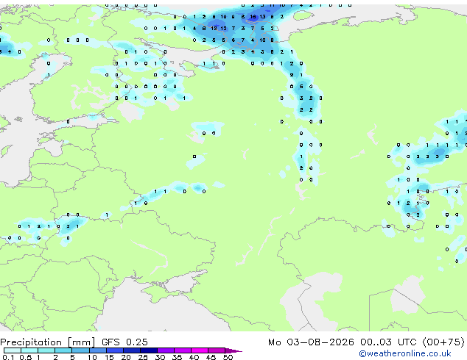Click the '(00+75)' forecast offset text
Image resolution: width=467 pixels, height=360 pixels.
(x=443, y=342)
